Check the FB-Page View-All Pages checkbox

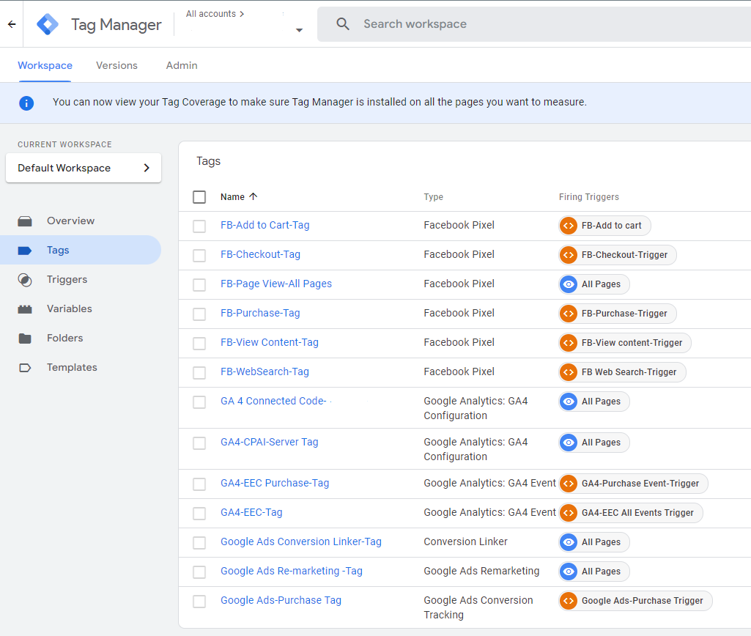(199, 284)
